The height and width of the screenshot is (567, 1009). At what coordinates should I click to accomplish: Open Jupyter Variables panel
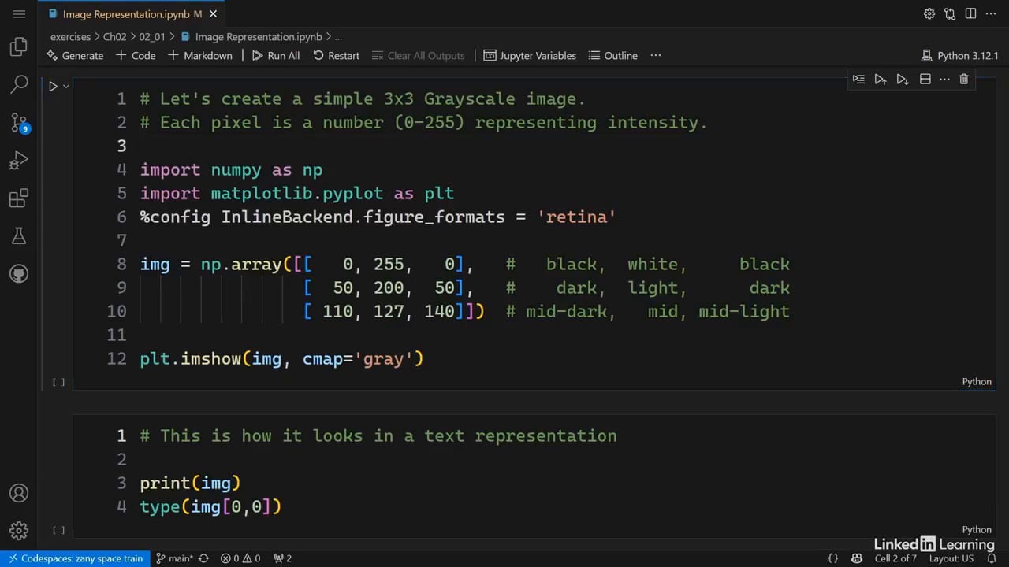point(530,56)
